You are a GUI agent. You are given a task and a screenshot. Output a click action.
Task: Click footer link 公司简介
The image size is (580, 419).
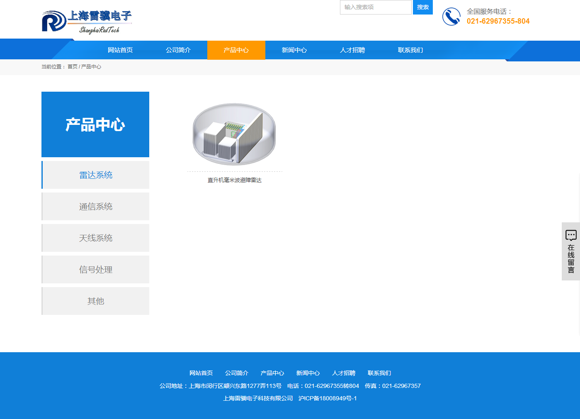(x=237, y=373)
